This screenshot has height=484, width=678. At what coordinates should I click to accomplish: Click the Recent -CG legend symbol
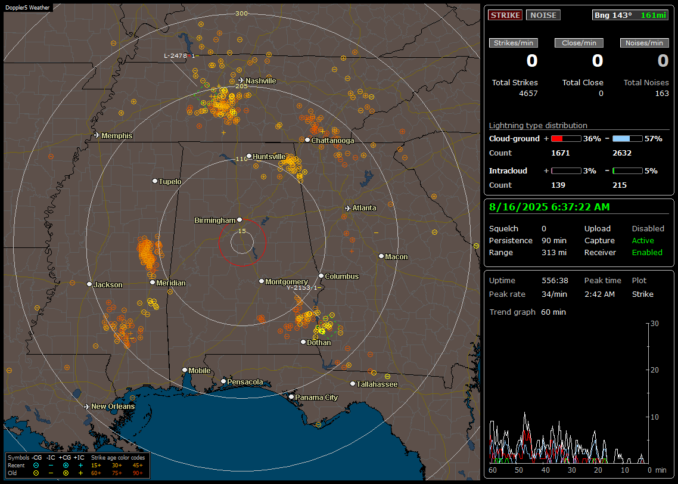36,466
